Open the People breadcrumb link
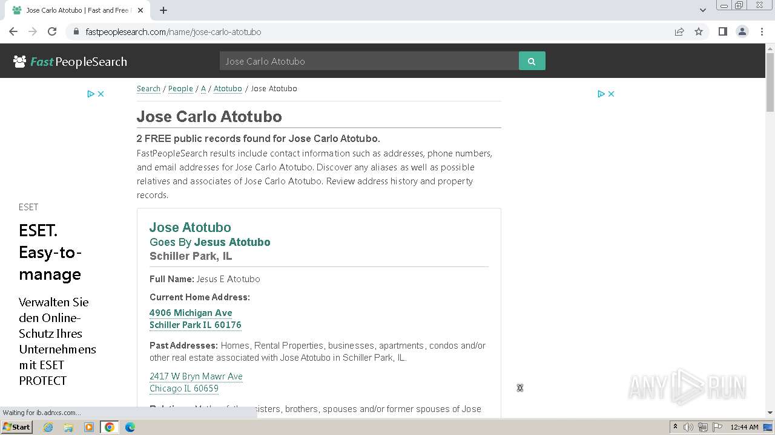Image resolution: width=775 pixels, height=435 pixels. [x=180, y=88]
